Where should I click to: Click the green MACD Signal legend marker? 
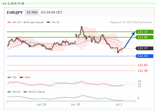(25, 92)
